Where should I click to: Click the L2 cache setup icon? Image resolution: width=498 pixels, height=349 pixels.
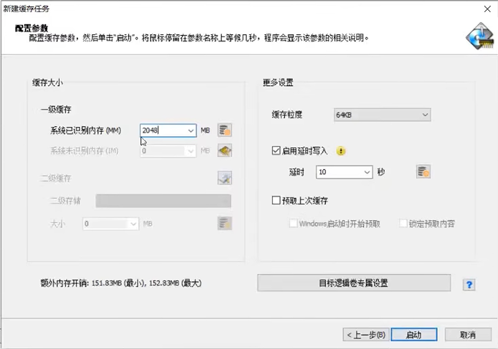coord(224,178)
